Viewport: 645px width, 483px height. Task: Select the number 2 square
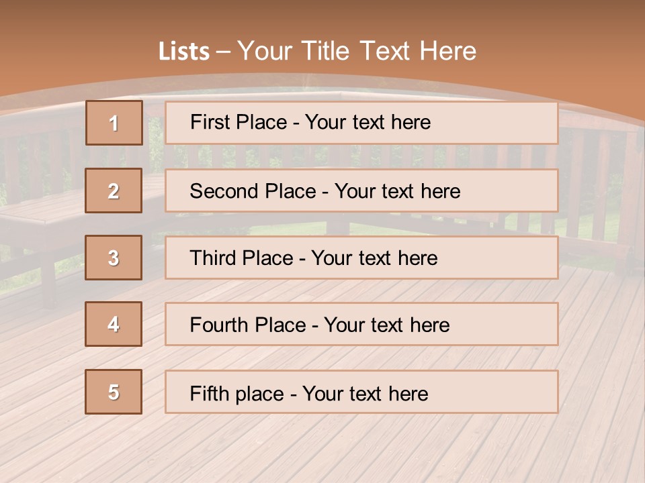(114, 191)
